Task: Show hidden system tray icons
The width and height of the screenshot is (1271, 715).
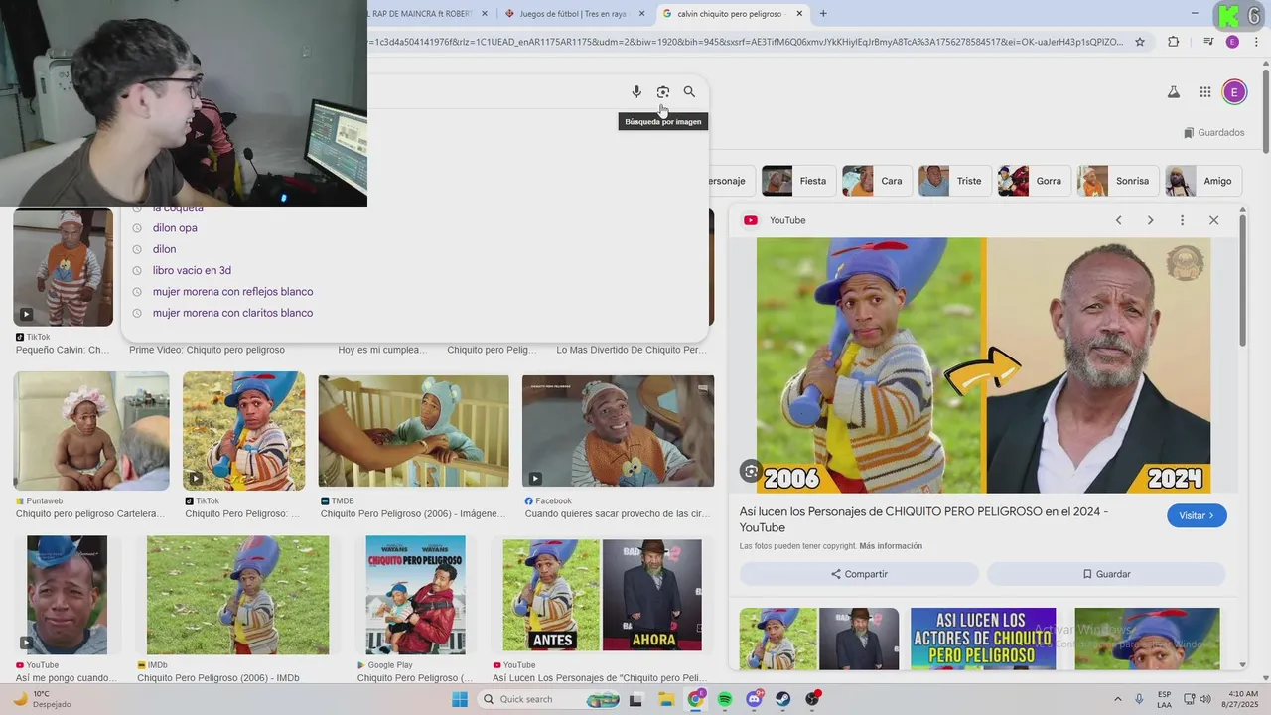Action: click(1118, 699)
